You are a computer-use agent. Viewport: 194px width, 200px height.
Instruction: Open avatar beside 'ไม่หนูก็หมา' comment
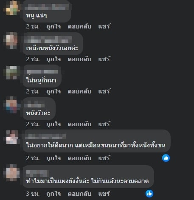pos(12,73)
